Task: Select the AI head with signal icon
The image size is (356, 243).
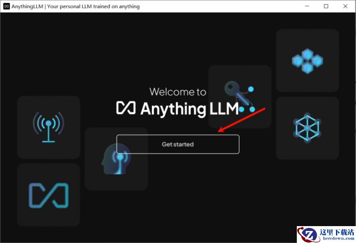Action: (116, 159)
